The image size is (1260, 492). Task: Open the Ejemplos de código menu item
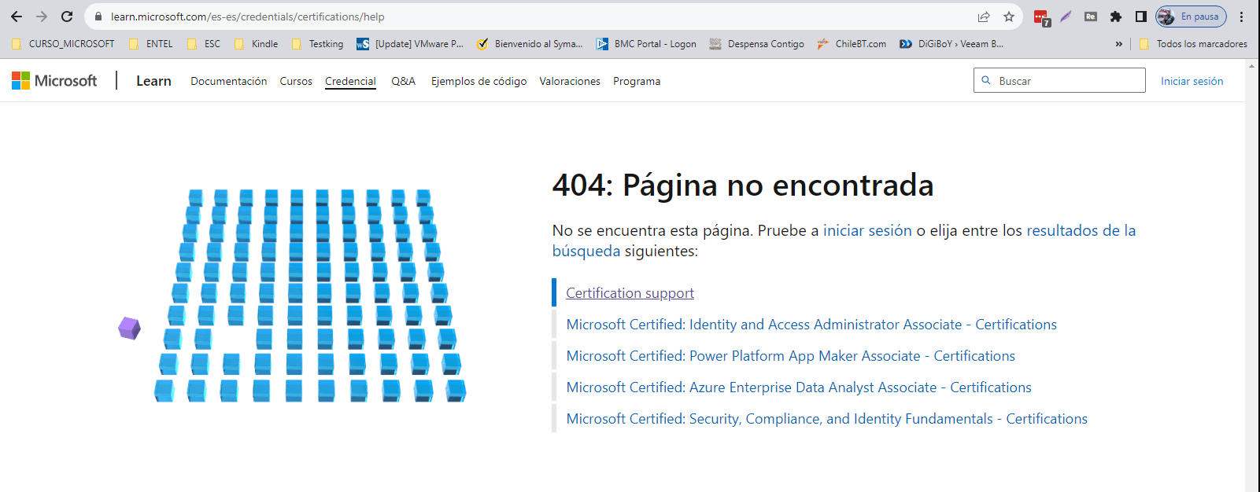(479, 81)
